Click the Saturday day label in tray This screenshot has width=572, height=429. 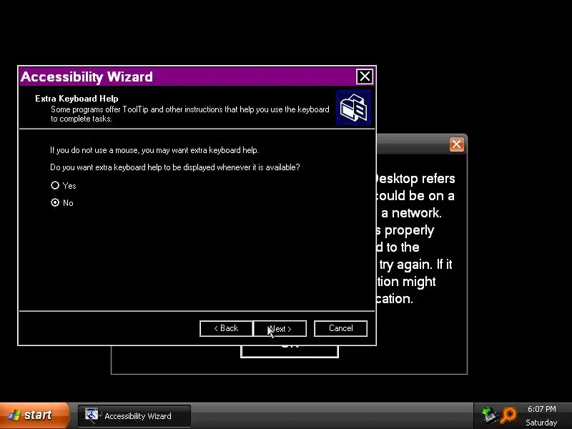(541, 423)
